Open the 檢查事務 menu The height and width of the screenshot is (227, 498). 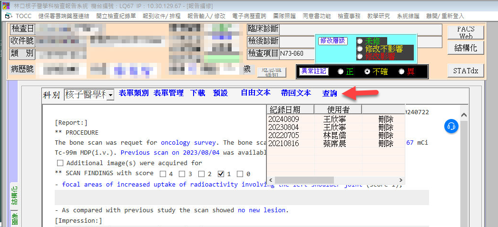coord(350,16)
